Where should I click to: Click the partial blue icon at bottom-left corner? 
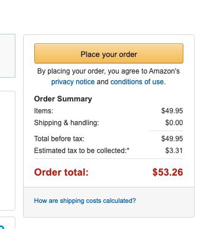(x=2, y=227)
